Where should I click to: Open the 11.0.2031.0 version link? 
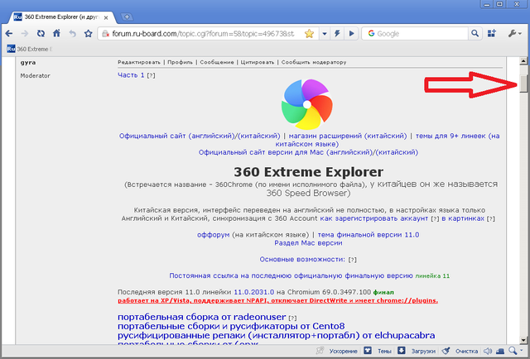point(254,292)
